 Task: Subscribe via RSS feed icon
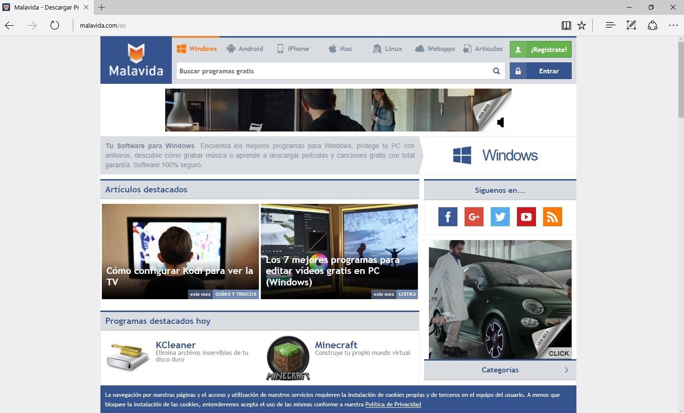pos(553,217)
